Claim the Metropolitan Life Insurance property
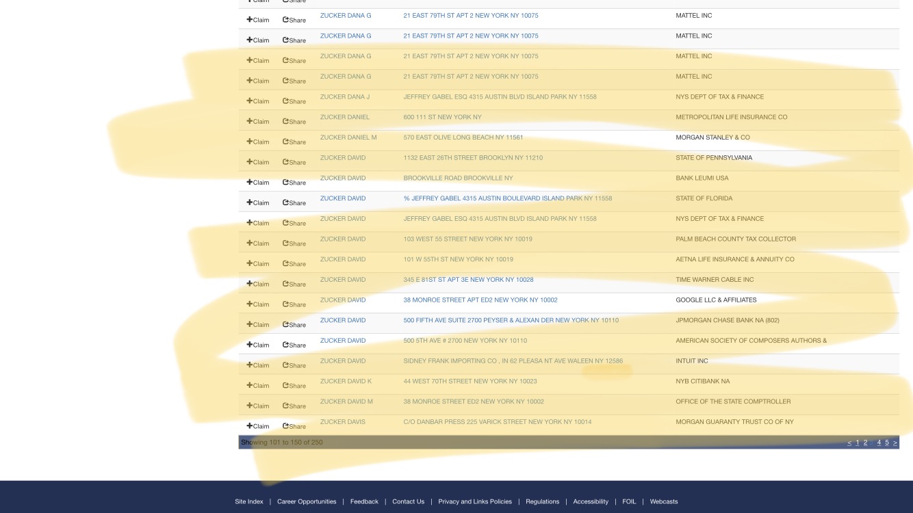The width and height of the screenshot is (913, 513). tap(258, 122)
